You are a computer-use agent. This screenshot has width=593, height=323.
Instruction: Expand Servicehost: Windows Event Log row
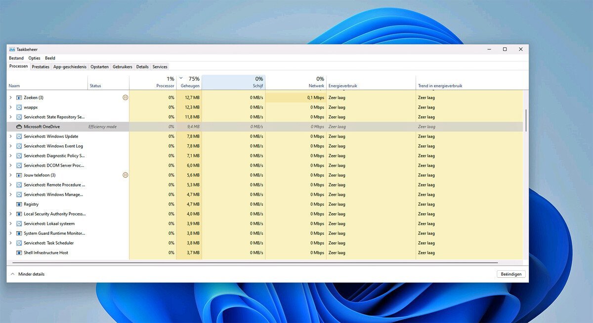click(x=10, y=146)
